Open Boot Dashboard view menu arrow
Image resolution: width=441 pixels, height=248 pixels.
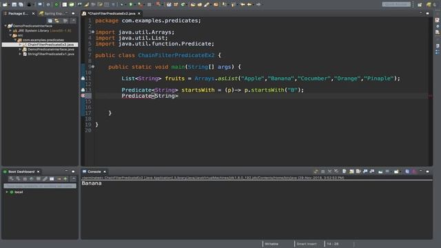click(74, 179)
